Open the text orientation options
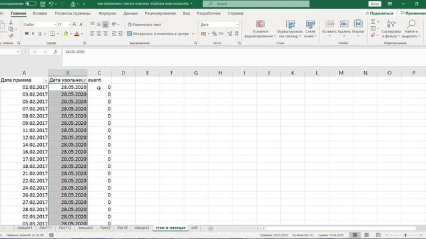 [x=115, y=25]
